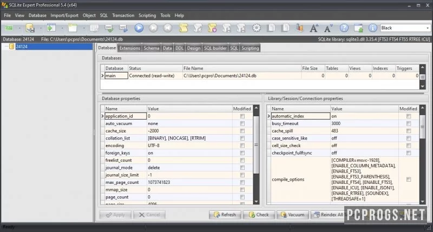
Task: Toggle Modified checkbox for journal_mode
Action: tap(242, 168)
